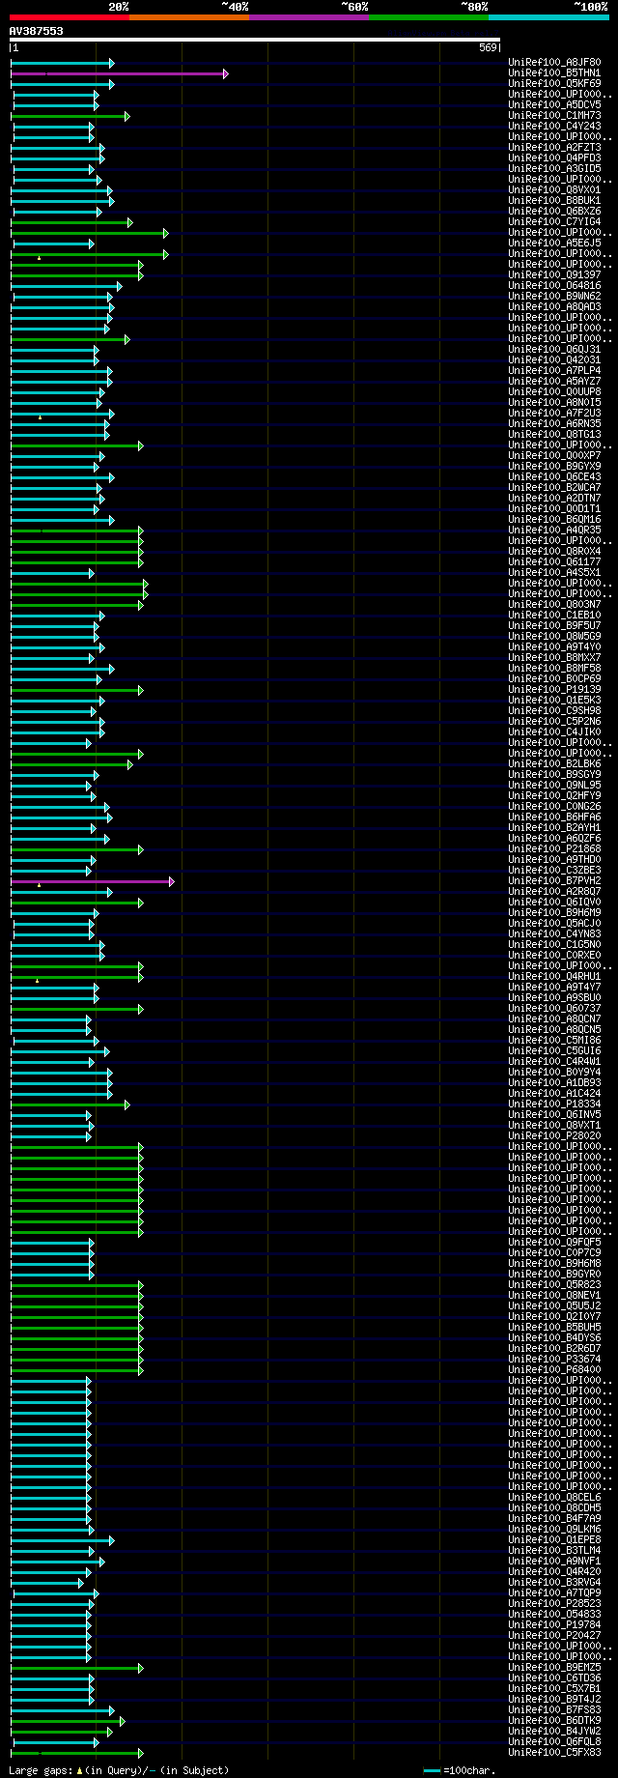Screen dimensions: 618x1778
Task: Click the cyan ~100% legend segment
Action: point(548,17)
